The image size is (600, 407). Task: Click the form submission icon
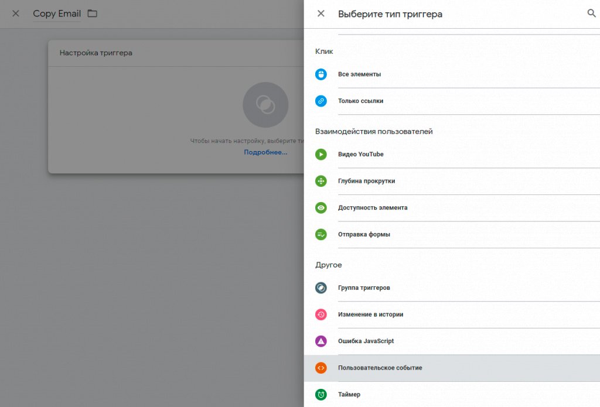click(x=321, y=234)
